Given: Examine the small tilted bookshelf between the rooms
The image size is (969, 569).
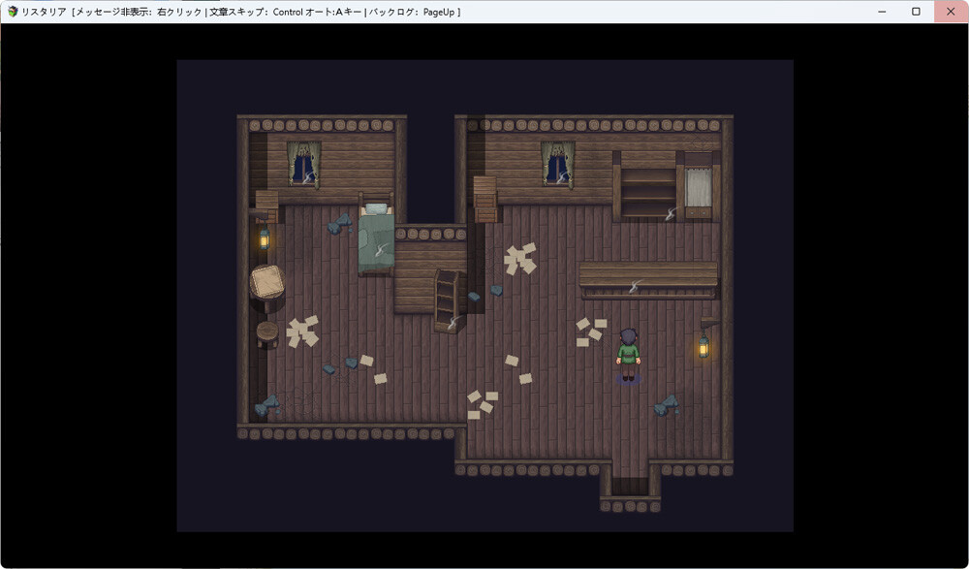Looking at the screenshot, I should click(x=448, y=300).
